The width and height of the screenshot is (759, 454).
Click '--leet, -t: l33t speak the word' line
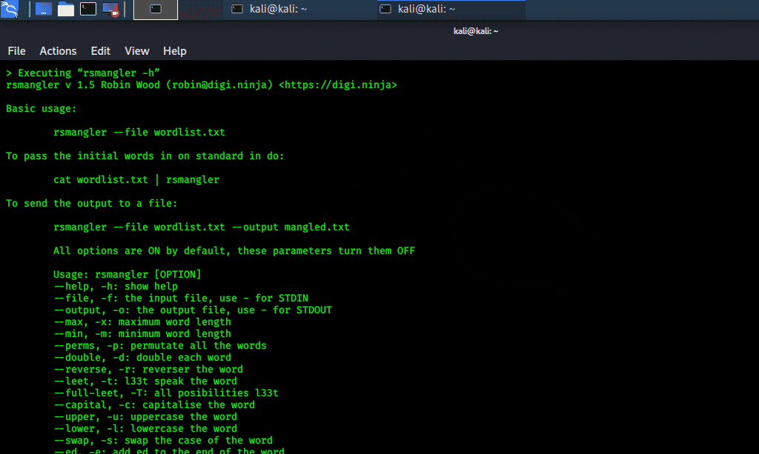tap(145, 381)
